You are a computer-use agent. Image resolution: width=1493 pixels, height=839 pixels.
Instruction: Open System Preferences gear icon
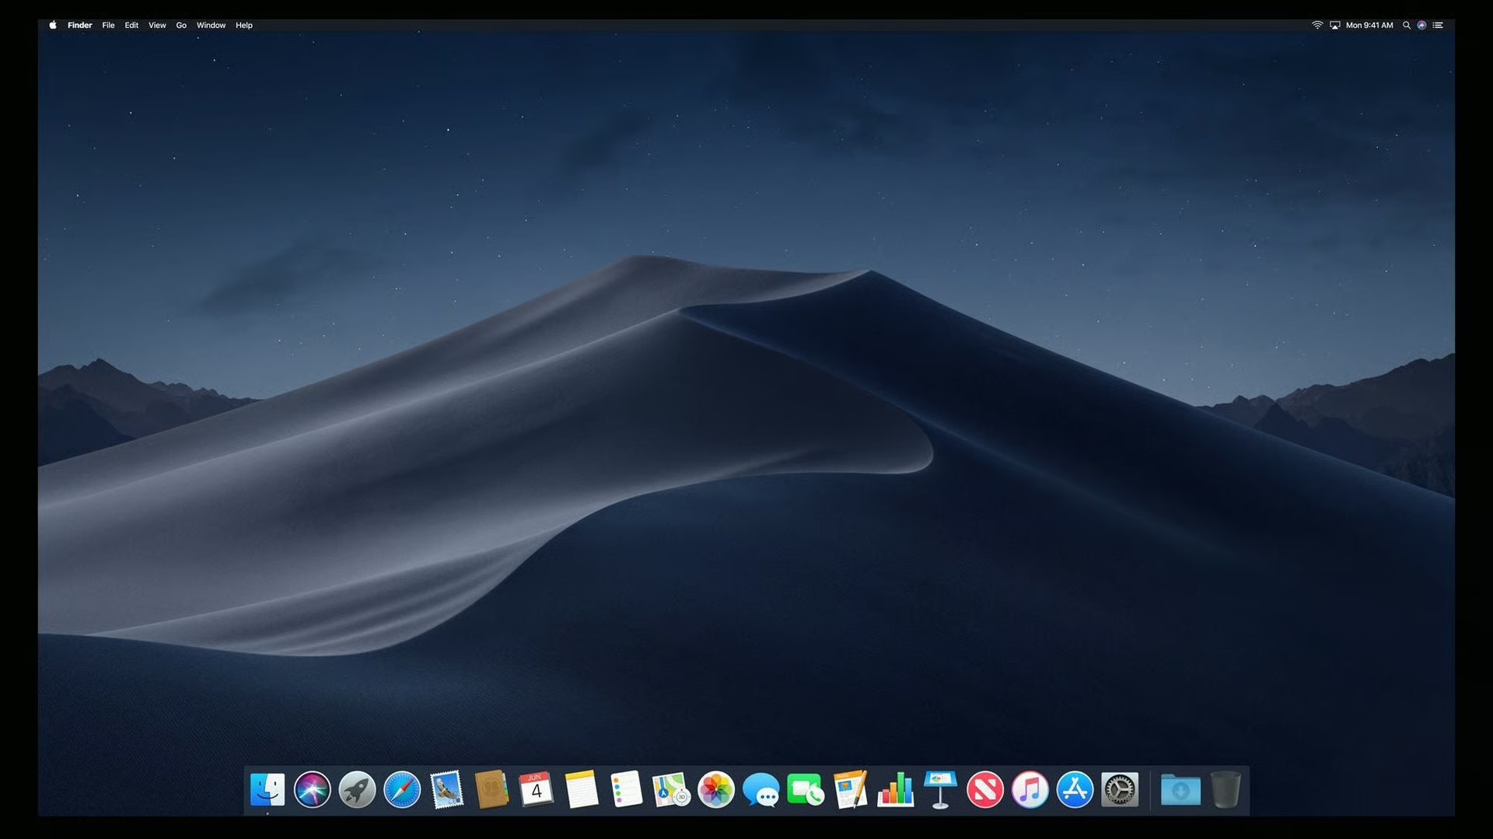click(1121, 790)
